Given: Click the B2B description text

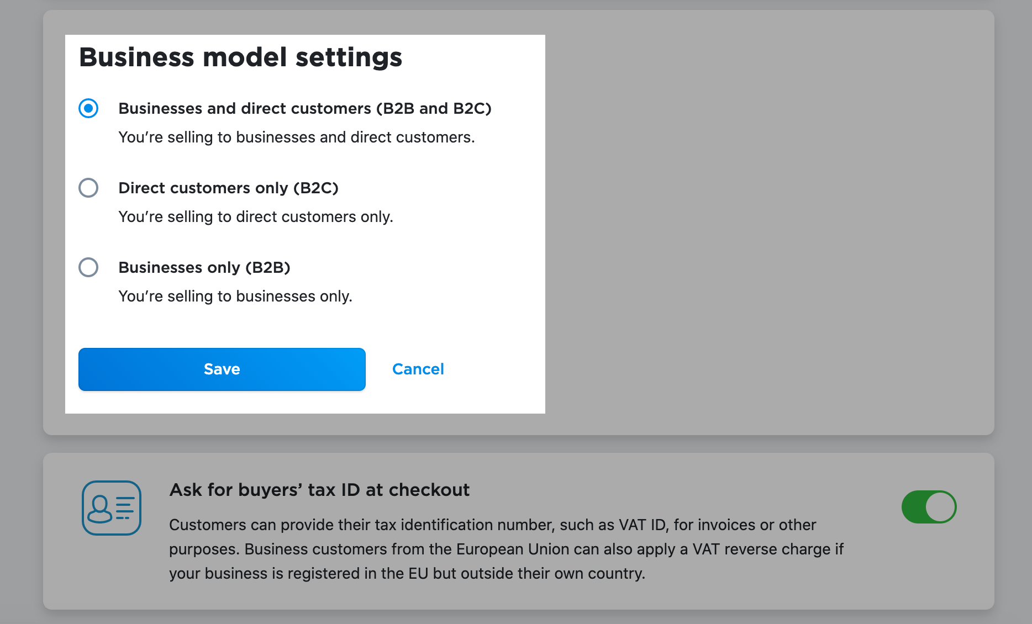Looking at the screenshot, I should 234,296.
